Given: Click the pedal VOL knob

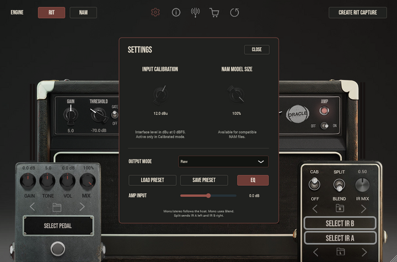Looking at the screenshot, I should (x=67, y=181).
